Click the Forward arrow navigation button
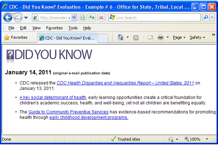Screen dimensions: 218x145 [18, 17]
